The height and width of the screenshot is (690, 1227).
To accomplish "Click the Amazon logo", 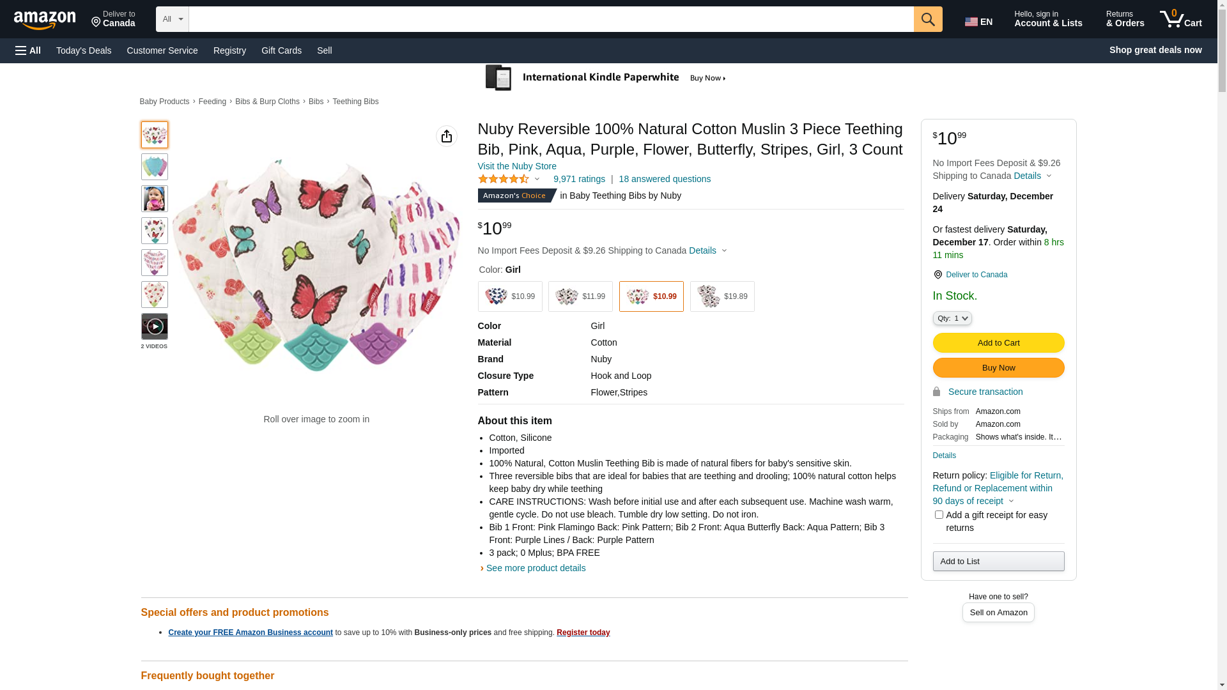I will pyautogui.click(x=45, y=20).
